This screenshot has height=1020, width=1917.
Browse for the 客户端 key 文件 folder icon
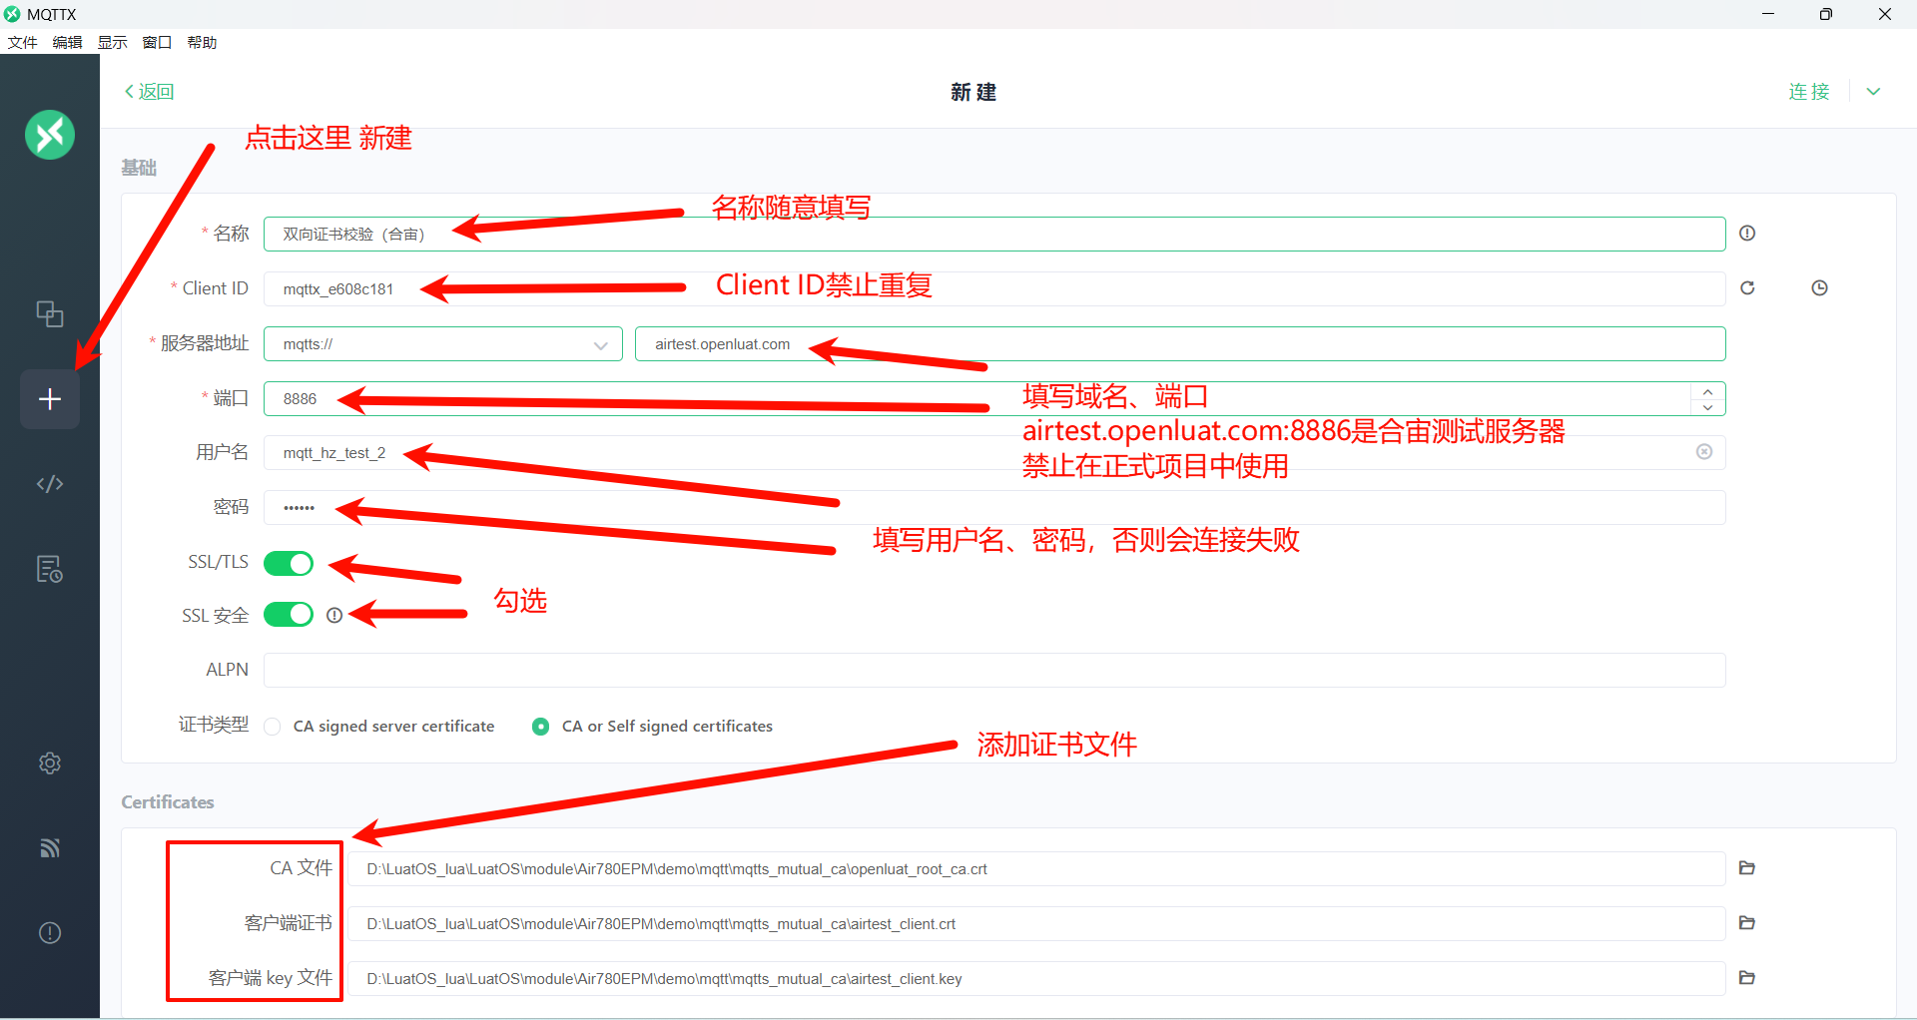pos(1747,978)
